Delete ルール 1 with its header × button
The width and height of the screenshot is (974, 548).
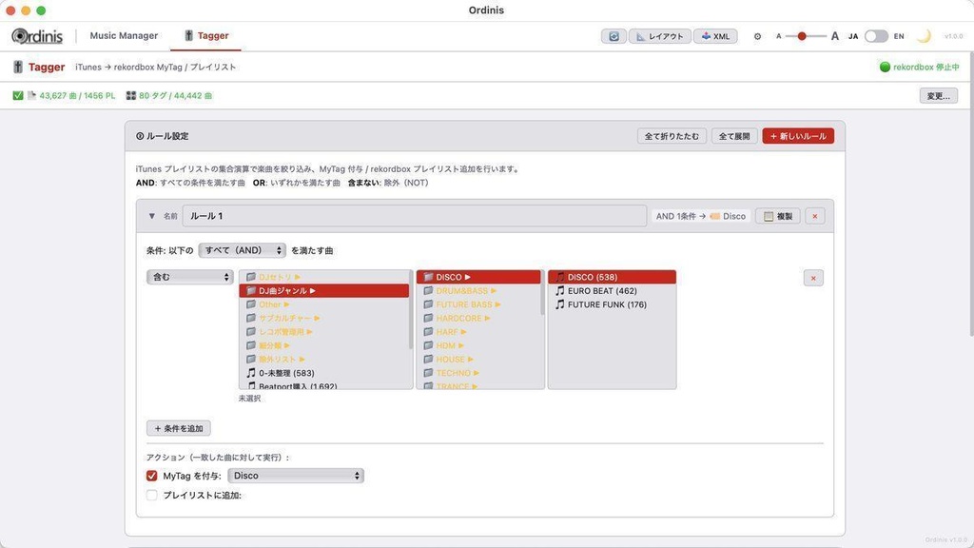point(815,216)
